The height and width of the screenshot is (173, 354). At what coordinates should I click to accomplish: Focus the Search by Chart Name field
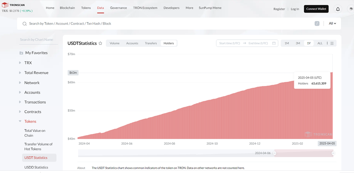38,39
